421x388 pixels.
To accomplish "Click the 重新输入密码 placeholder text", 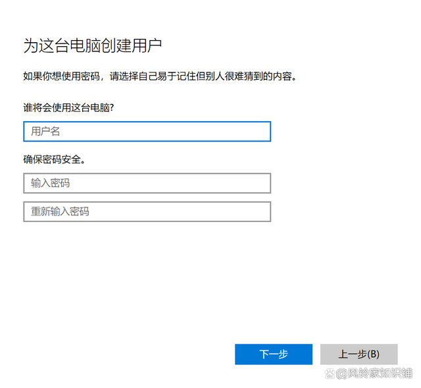I will pos(60,211).
